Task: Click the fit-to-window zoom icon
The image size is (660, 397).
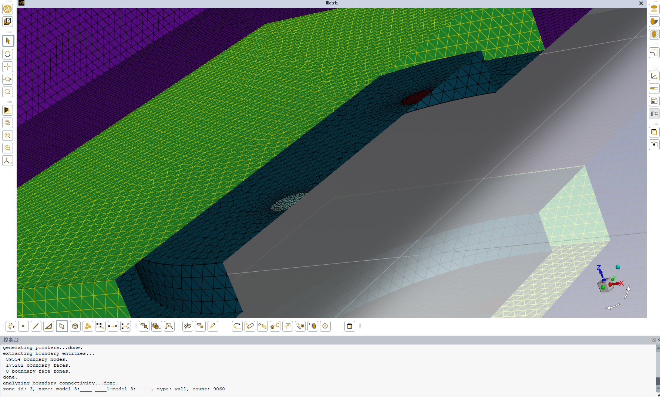Action: tap(8, 123)
